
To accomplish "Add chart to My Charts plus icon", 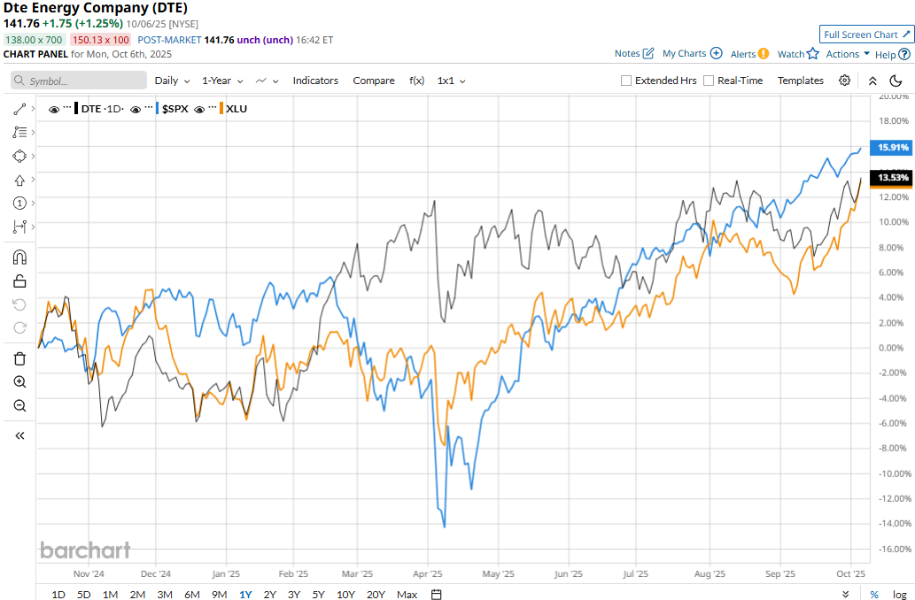I will point(716,53).
